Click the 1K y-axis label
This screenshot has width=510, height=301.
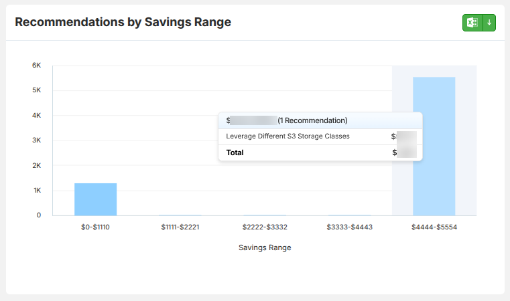(37, 190)
